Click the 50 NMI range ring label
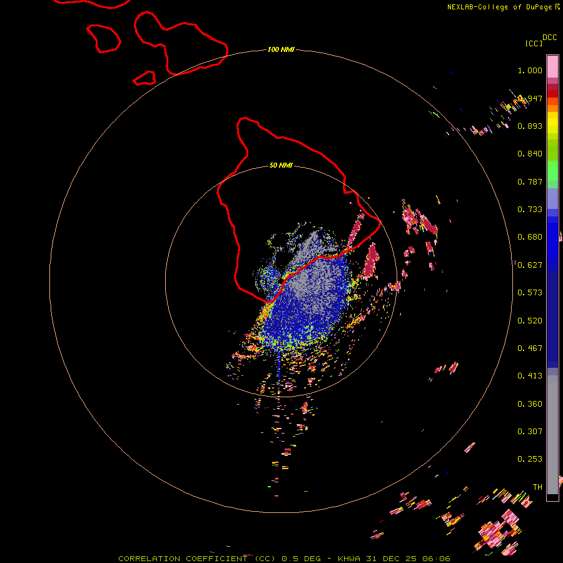 (x=281, y=165)
